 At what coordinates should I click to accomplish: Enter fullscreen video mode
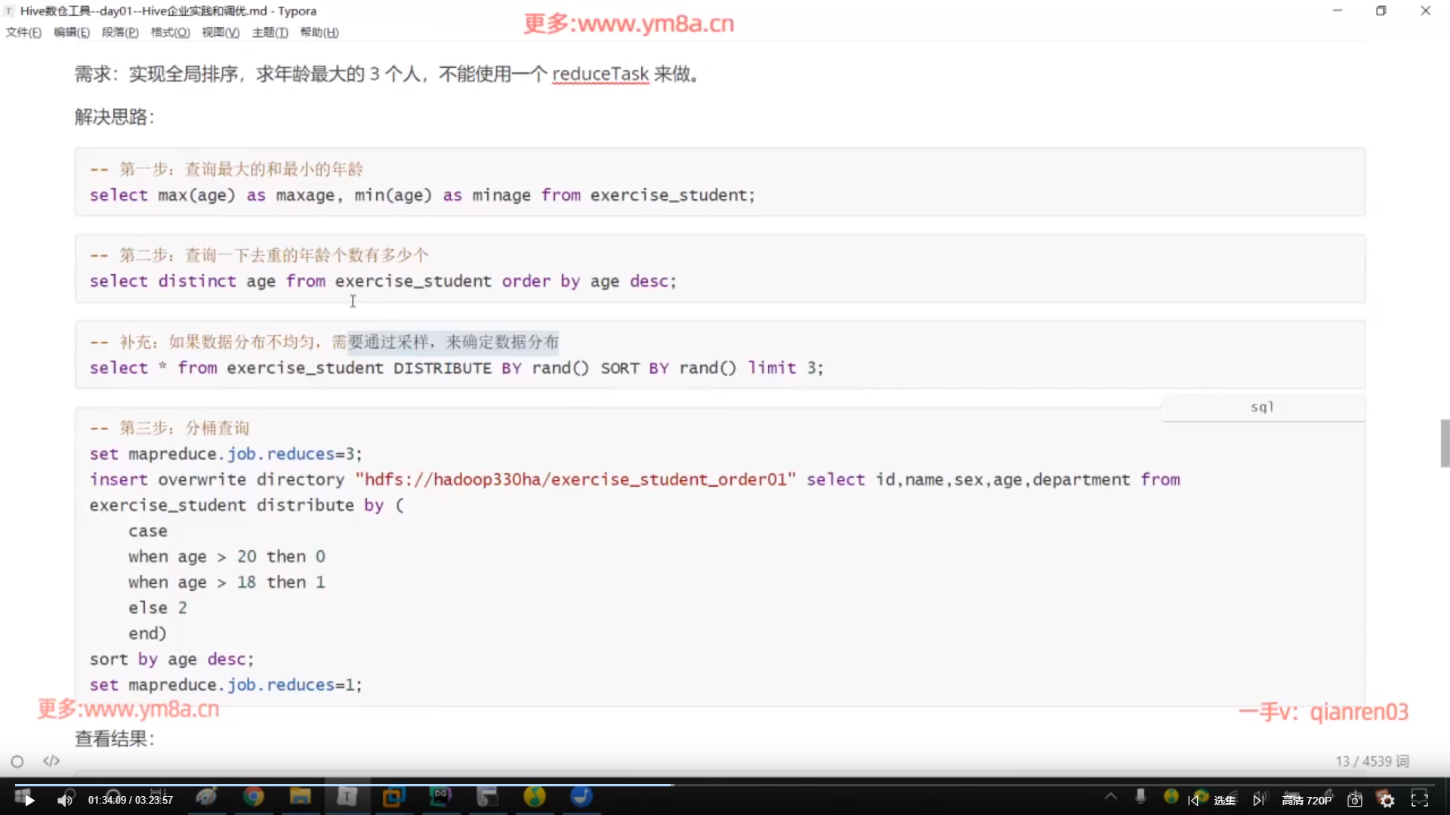[1420, 800]
